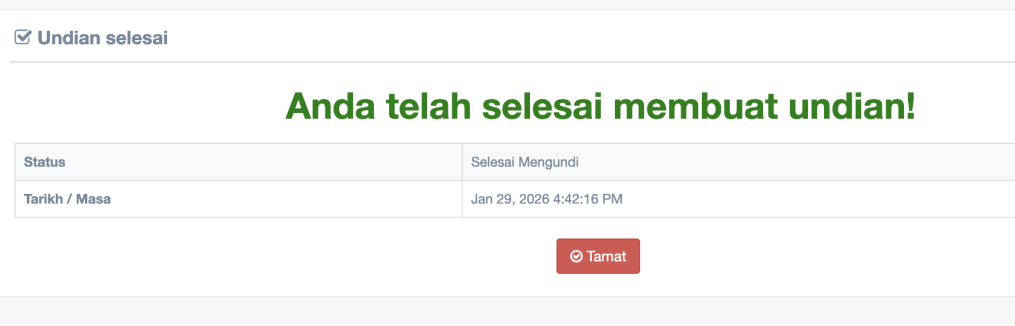Screen dimensions: 1015x326
Task: Click the word "Selesai" in status value
Action: 492,162
